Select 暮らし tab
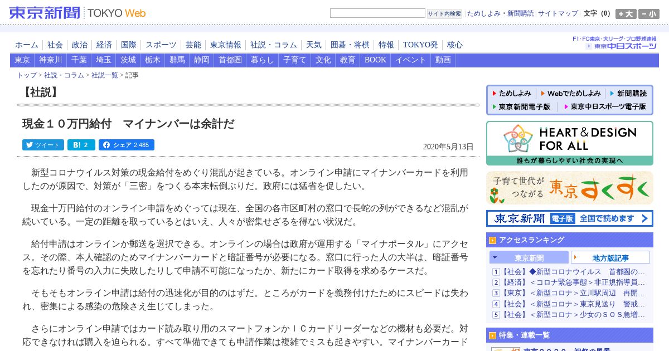669x351 pixels. (x=263, y=60)
